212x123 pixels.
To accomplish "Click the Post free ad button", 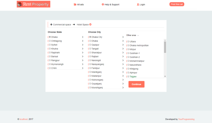I will tap(177, 4).
